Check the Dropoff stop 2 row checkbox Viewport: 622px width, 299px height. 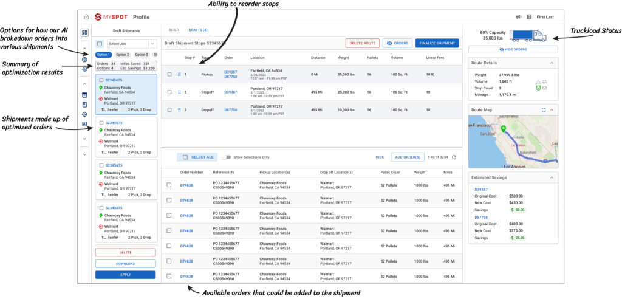coord(169,92)
